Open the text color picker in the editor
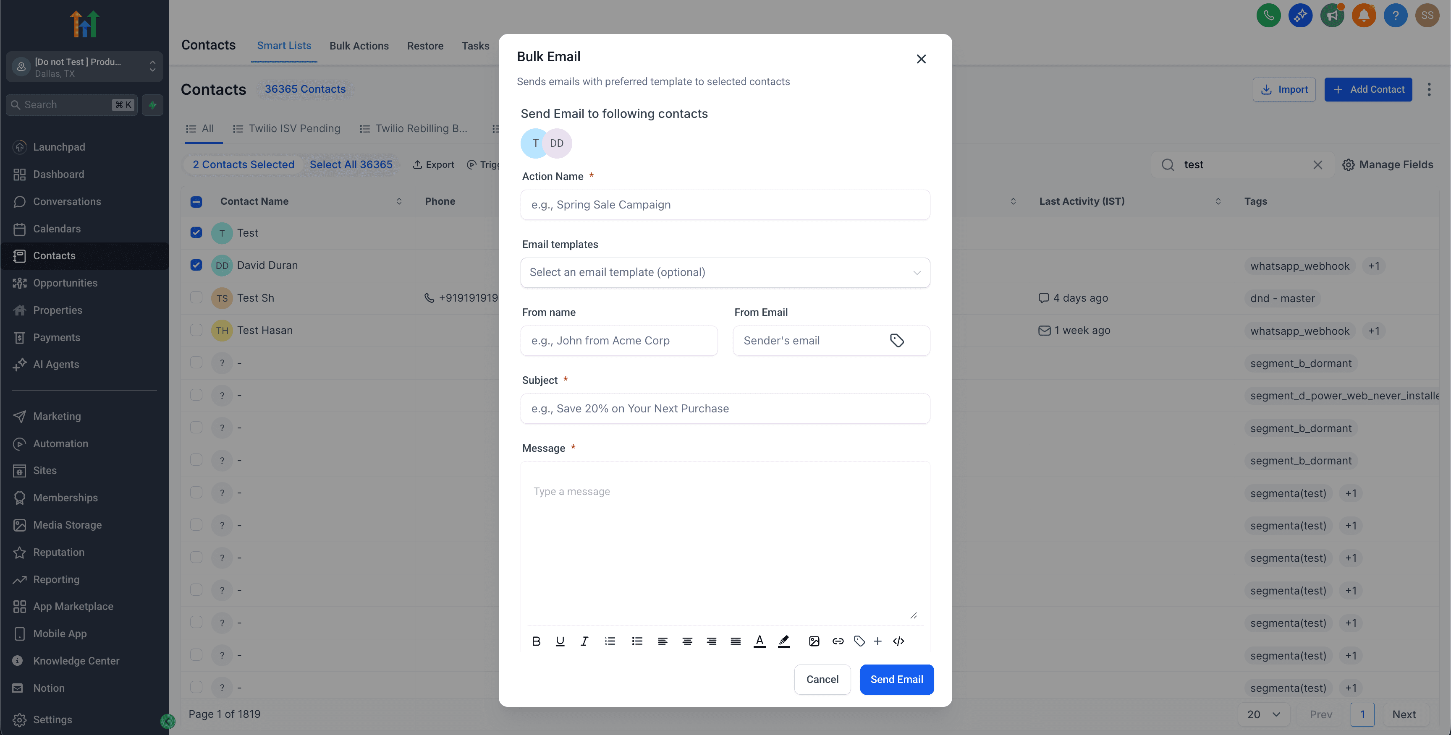This screenshot has width=1451, height=735. tap(759, 641)
